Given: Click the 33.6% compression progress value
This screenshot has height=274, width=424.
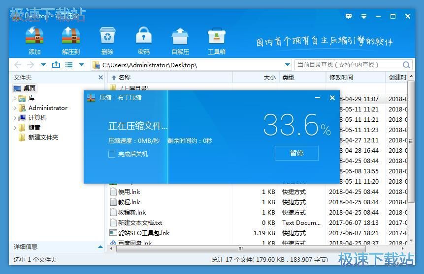Looking at the screenshot, I should (x=297, y=124).
